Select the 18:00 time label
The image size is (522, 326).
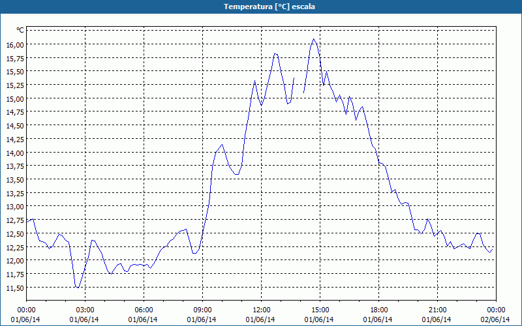click(379, 310)
